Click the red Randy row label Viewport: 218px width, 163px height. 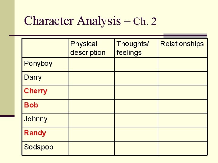coord(35,133)
